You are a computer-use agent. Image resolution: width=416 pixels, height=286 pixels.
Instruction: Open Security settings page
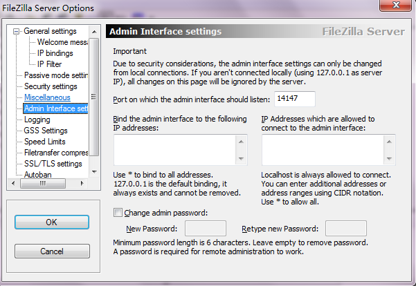[x=51, y=86]
